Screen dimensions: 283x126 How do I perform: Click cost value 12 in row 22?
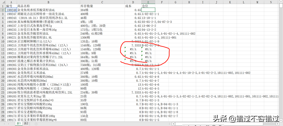pos(133,88)
